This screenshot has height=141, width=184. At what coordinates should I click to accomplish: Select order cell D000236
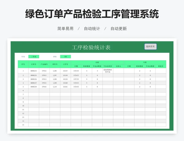34,79
